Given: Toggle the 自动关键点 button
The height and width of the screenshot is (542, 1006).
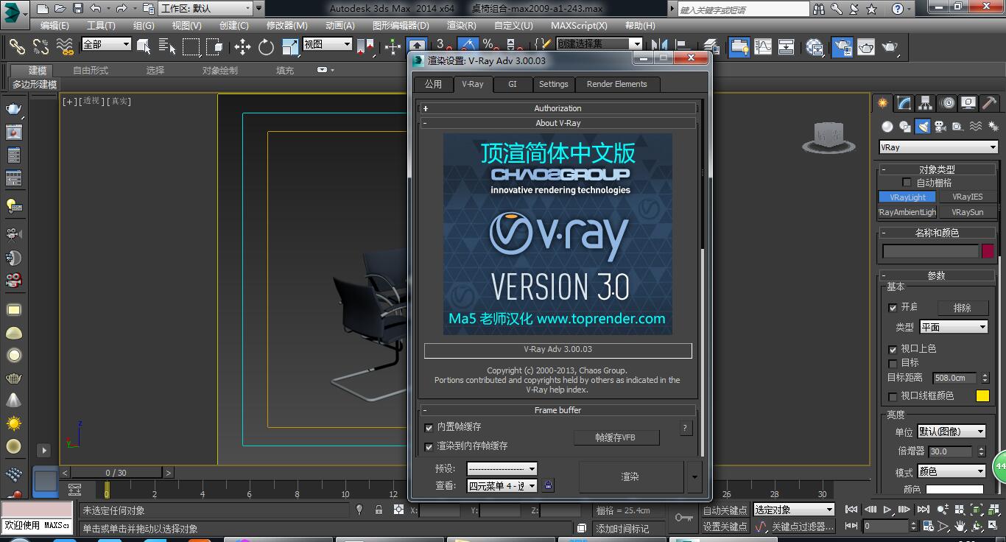Looking at the screenshot, I should [x=725, y=510].
